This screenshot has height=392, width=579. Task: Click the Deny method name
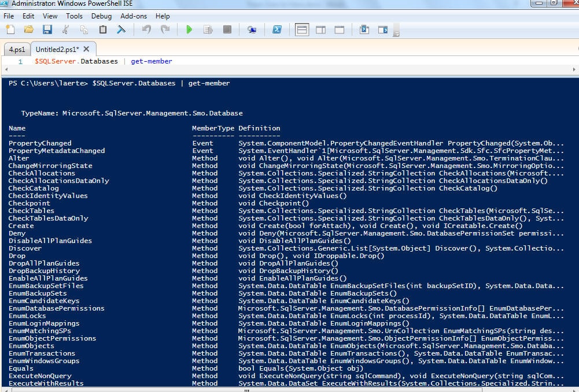[17, 233]
